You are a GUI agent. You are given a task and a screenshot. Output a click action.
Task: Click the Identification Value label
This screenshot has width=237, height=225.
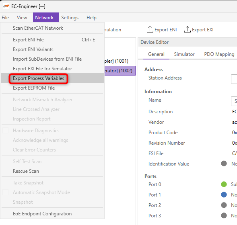click(x=169, y=164)
